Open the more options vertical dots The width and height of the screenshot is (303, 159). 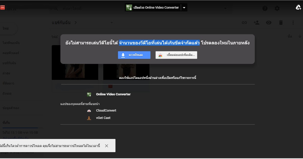point(293,23)
